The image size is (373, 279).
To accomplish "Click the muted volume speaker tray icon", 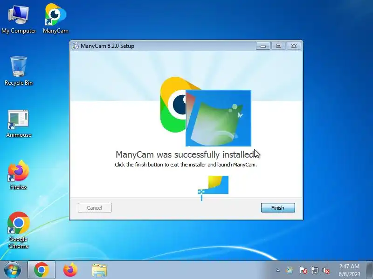I will coord(326,270).
